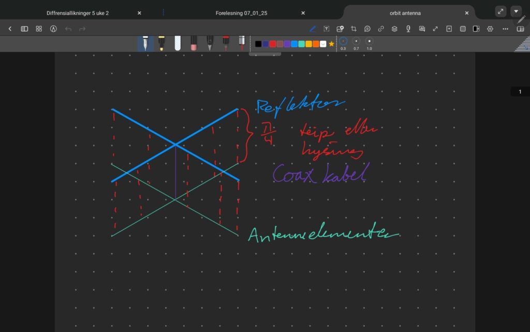Select the fountain pen tool
The width and height of the screenshot is (530, 332).
tap(145, 43)
